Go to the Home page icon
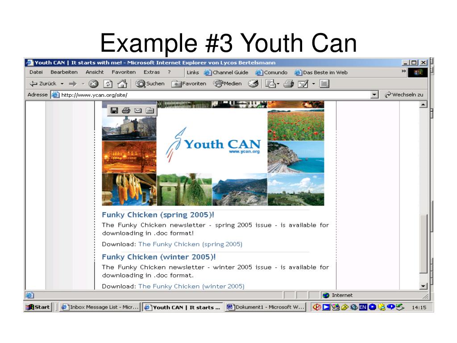Screen dimensions: 457x343 pyautogui.click(x=122, y=84)
